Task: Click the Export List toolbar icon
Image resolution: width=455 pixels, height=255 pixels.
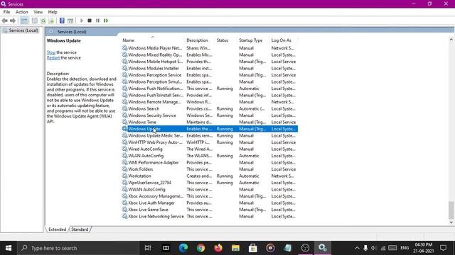Action: click(51, 21)
